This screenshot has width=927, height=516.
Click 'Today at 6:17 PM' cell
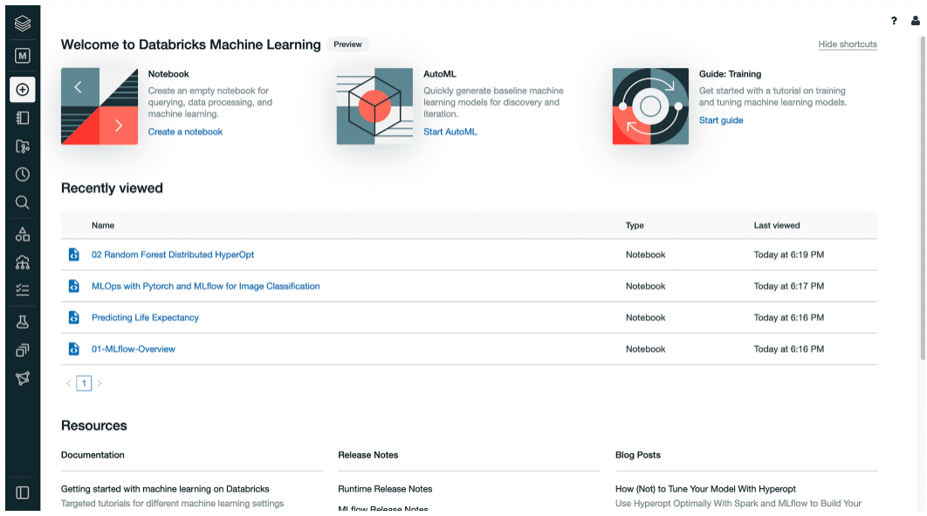click(x=789, y=286)
